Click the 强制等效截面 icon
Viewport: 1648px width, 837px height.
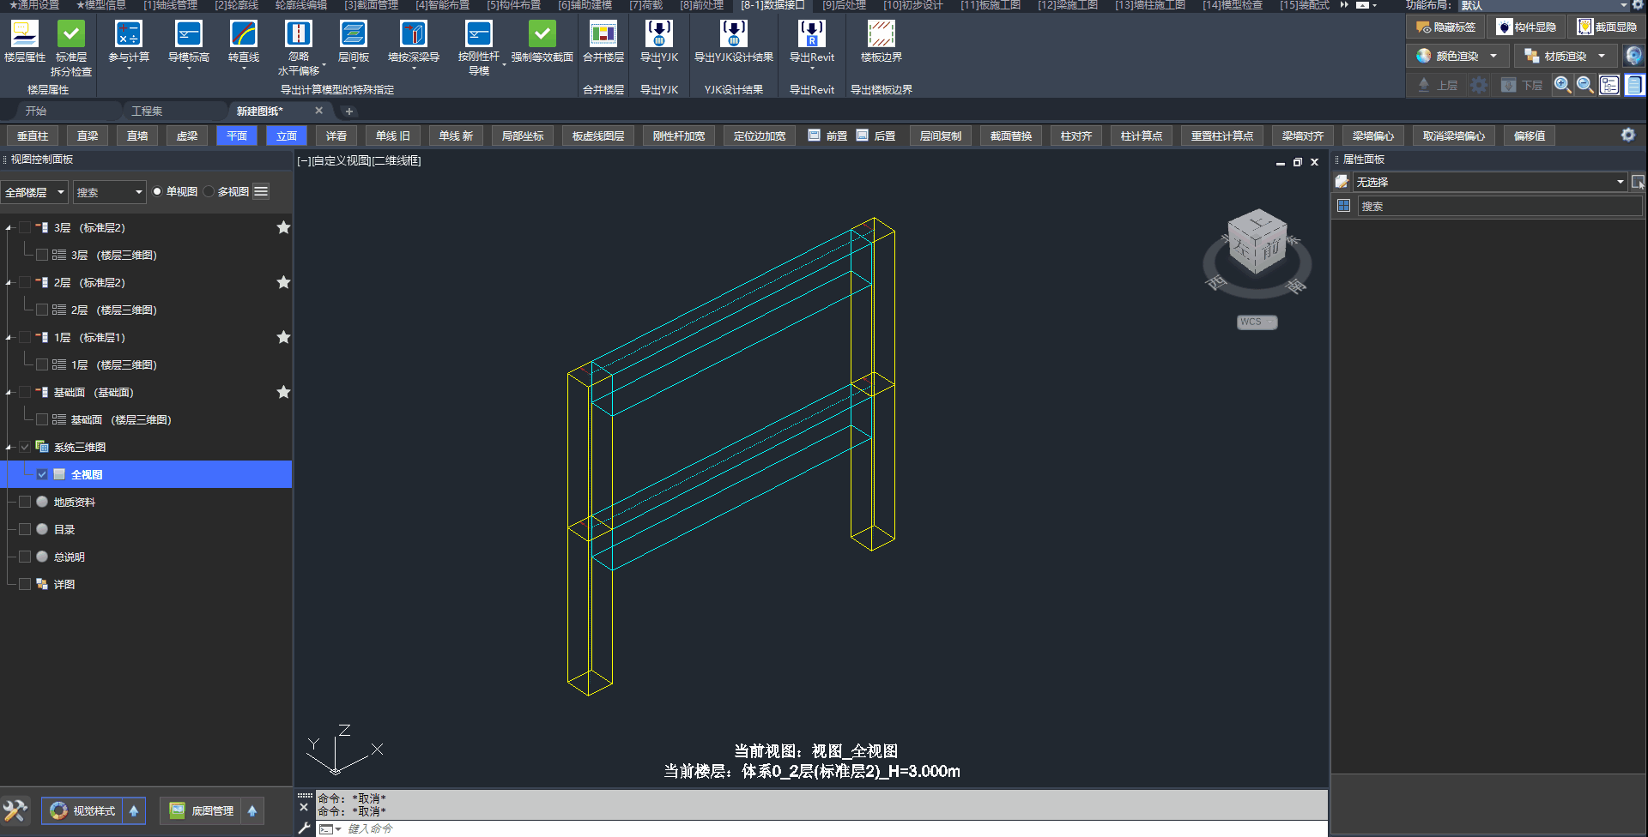point(542,35)
